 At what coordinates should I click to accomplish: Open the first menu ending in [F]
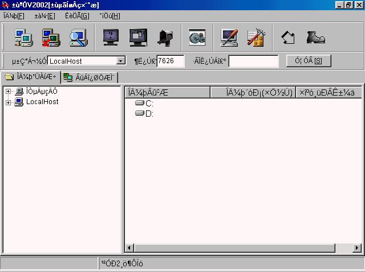pyautogui.click(x=14, y=15)
